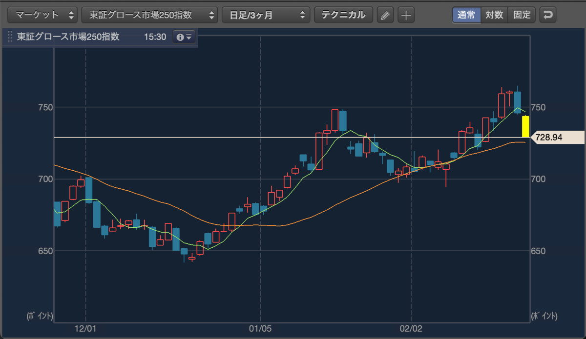
Task: Click the 12/01 date label
Action: 85,329
